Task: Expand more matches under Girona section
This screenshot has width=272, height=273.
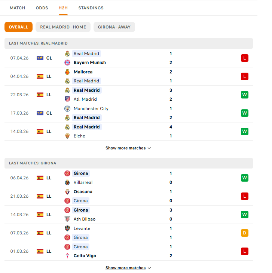Action: (128, 268)
